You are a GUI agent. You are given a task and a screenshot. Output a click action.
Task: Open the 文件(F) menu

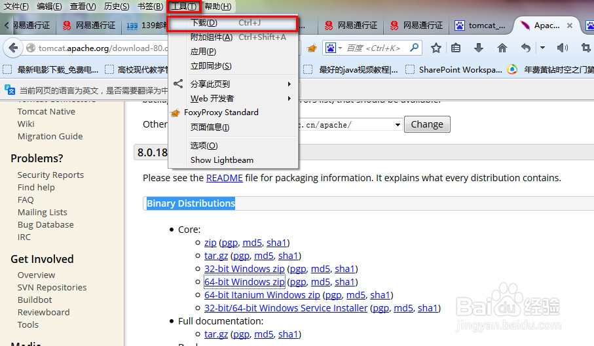tap(16, 7)
